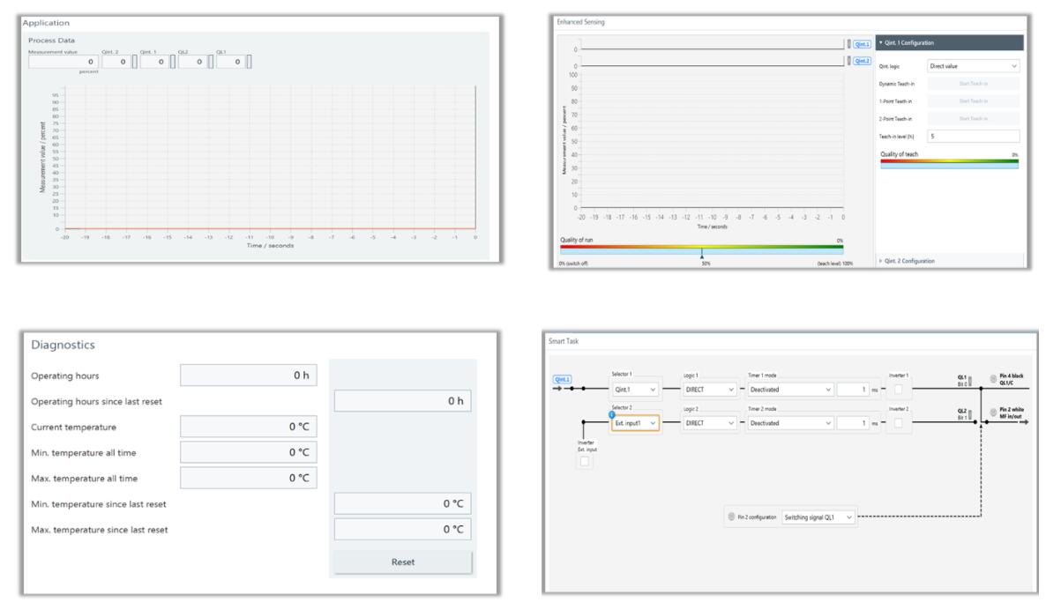Toggle the Inverter Ext. input checkbox
The width and height of the screenshot is (1061, 610).
point(586,462)
